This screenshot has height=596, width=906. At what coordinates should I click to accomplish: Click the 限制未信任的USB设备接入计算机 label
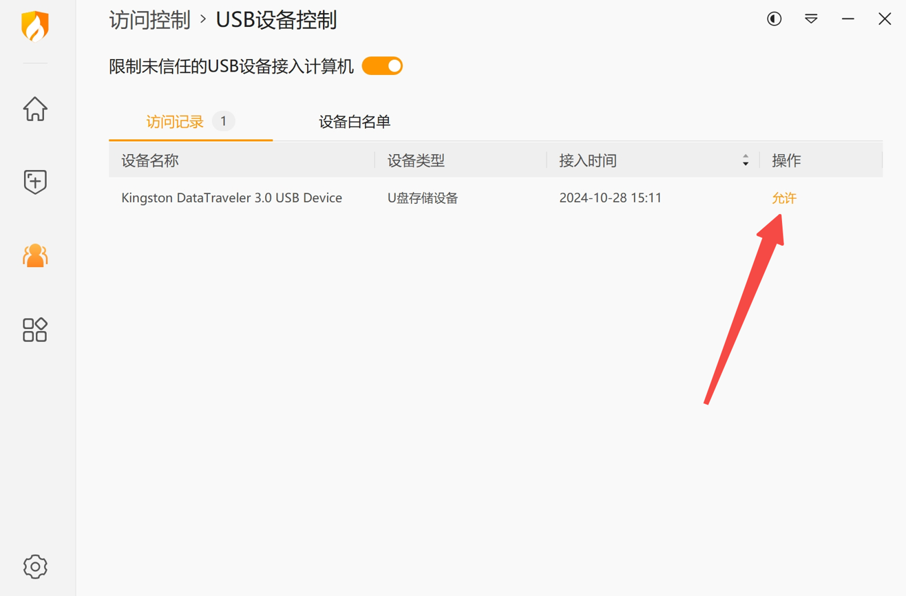coord(231,66)
